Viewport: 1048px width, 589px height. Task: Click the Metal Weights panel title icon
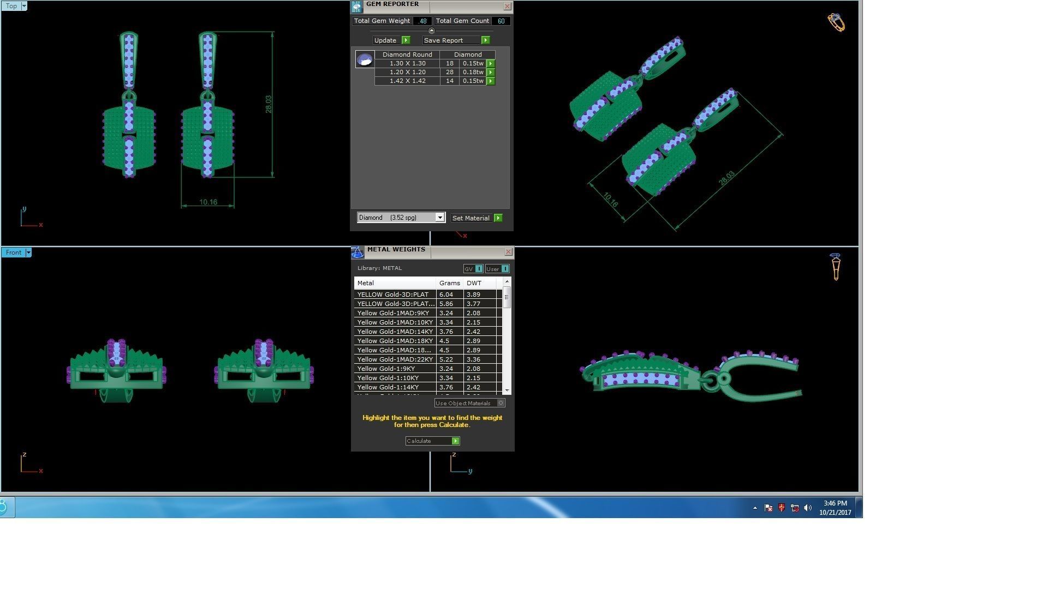click(358, 252)
